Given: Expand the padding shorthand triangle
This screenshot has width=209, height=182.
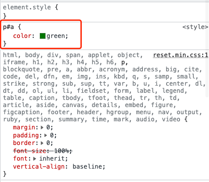Looking at the screenshot, I should (46, 135).
